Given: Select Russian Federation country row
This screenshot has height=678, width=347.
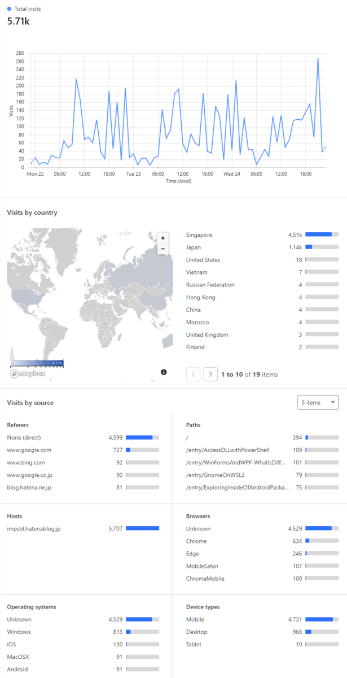Looking at the screenshot, I should click(x=262, y=285).
